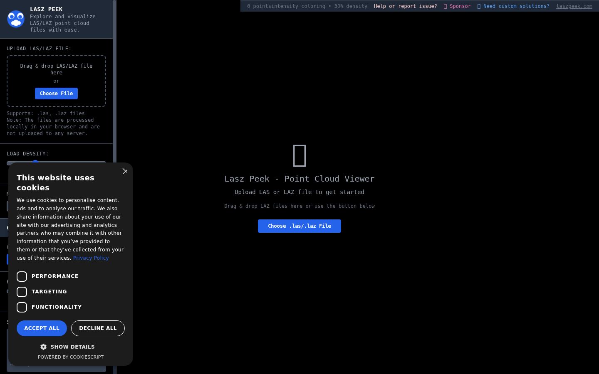Click the Choose .las/.laz File button
The image size is (599, 374).
pyautogui.click(x=299, y=226)
